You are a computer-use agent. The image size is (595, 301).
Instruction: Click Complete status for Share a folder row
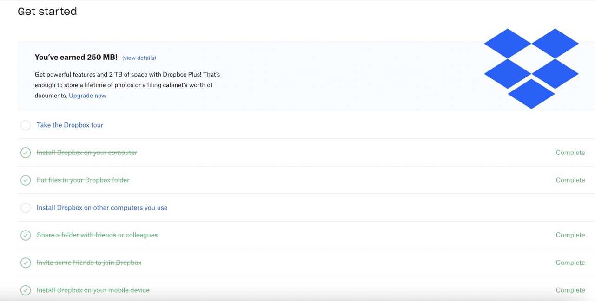tap(570, 235)
